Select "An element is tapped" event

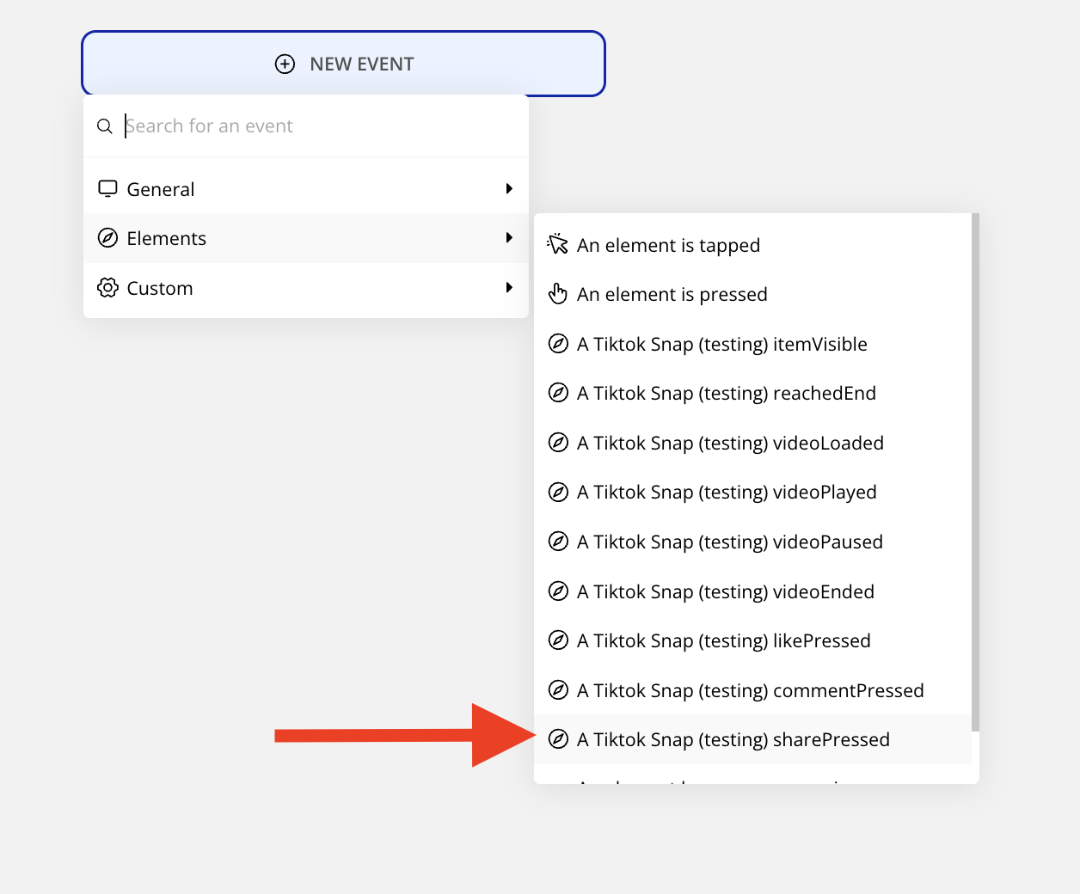[668, 246]
